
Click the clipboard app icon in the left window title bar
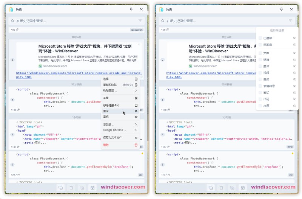[x=11, y=9]
